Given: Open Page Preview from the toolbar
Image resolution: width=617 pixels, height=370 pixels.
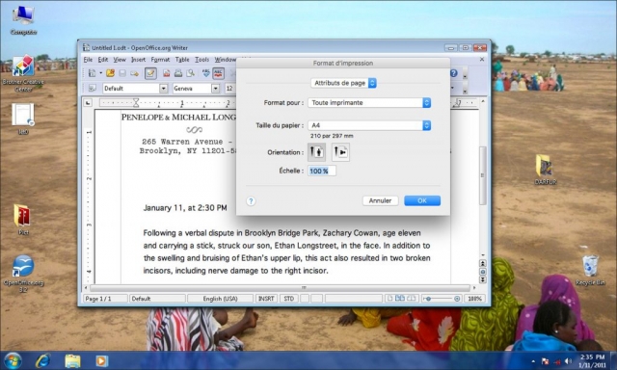Looking at the screenshot, I should (191, 73).
